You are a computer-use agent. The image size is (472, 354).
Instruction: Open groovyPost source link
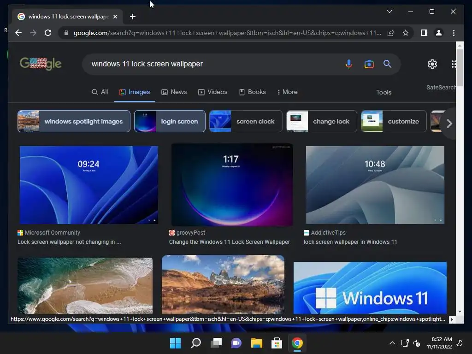[x=187, y=233]
